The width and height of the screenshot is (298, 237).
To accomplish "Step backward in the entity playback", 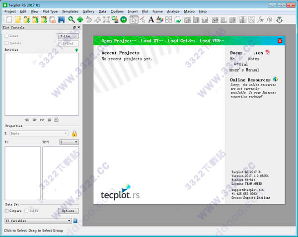I will pos(27,120).
